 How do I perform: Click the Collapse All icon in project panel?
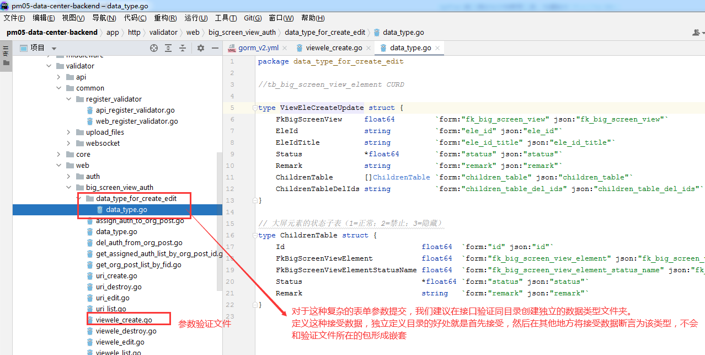pos(183,48)
